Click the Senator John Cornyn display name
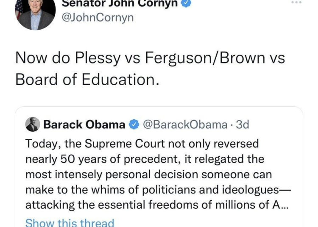The width and height of the screenshot is (318, 227). tap(120, 3)
